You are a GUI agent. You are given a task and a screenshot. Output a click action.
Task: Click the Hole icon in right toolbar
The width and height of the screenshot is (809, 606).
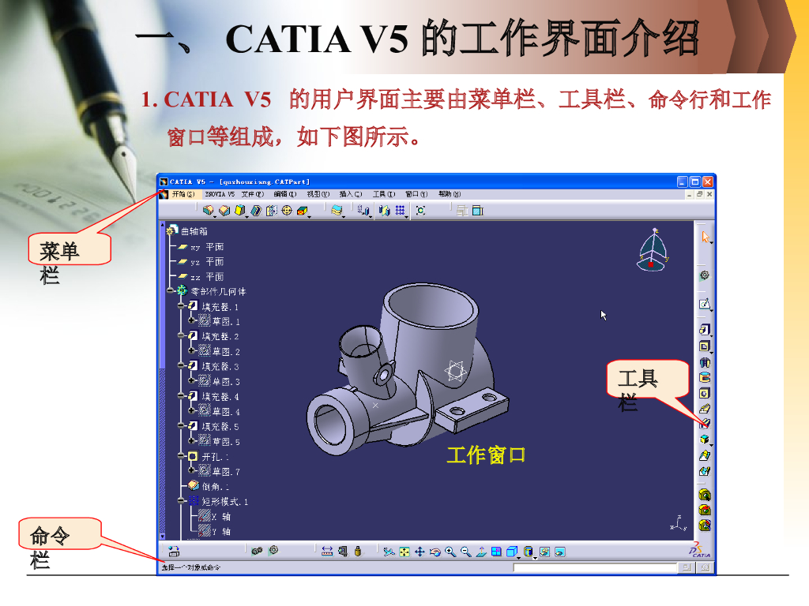pos(705,394)
